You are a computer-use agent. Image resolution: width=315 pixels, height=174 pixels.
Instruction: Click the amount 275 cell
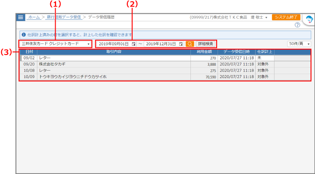[x=204, y=71]
